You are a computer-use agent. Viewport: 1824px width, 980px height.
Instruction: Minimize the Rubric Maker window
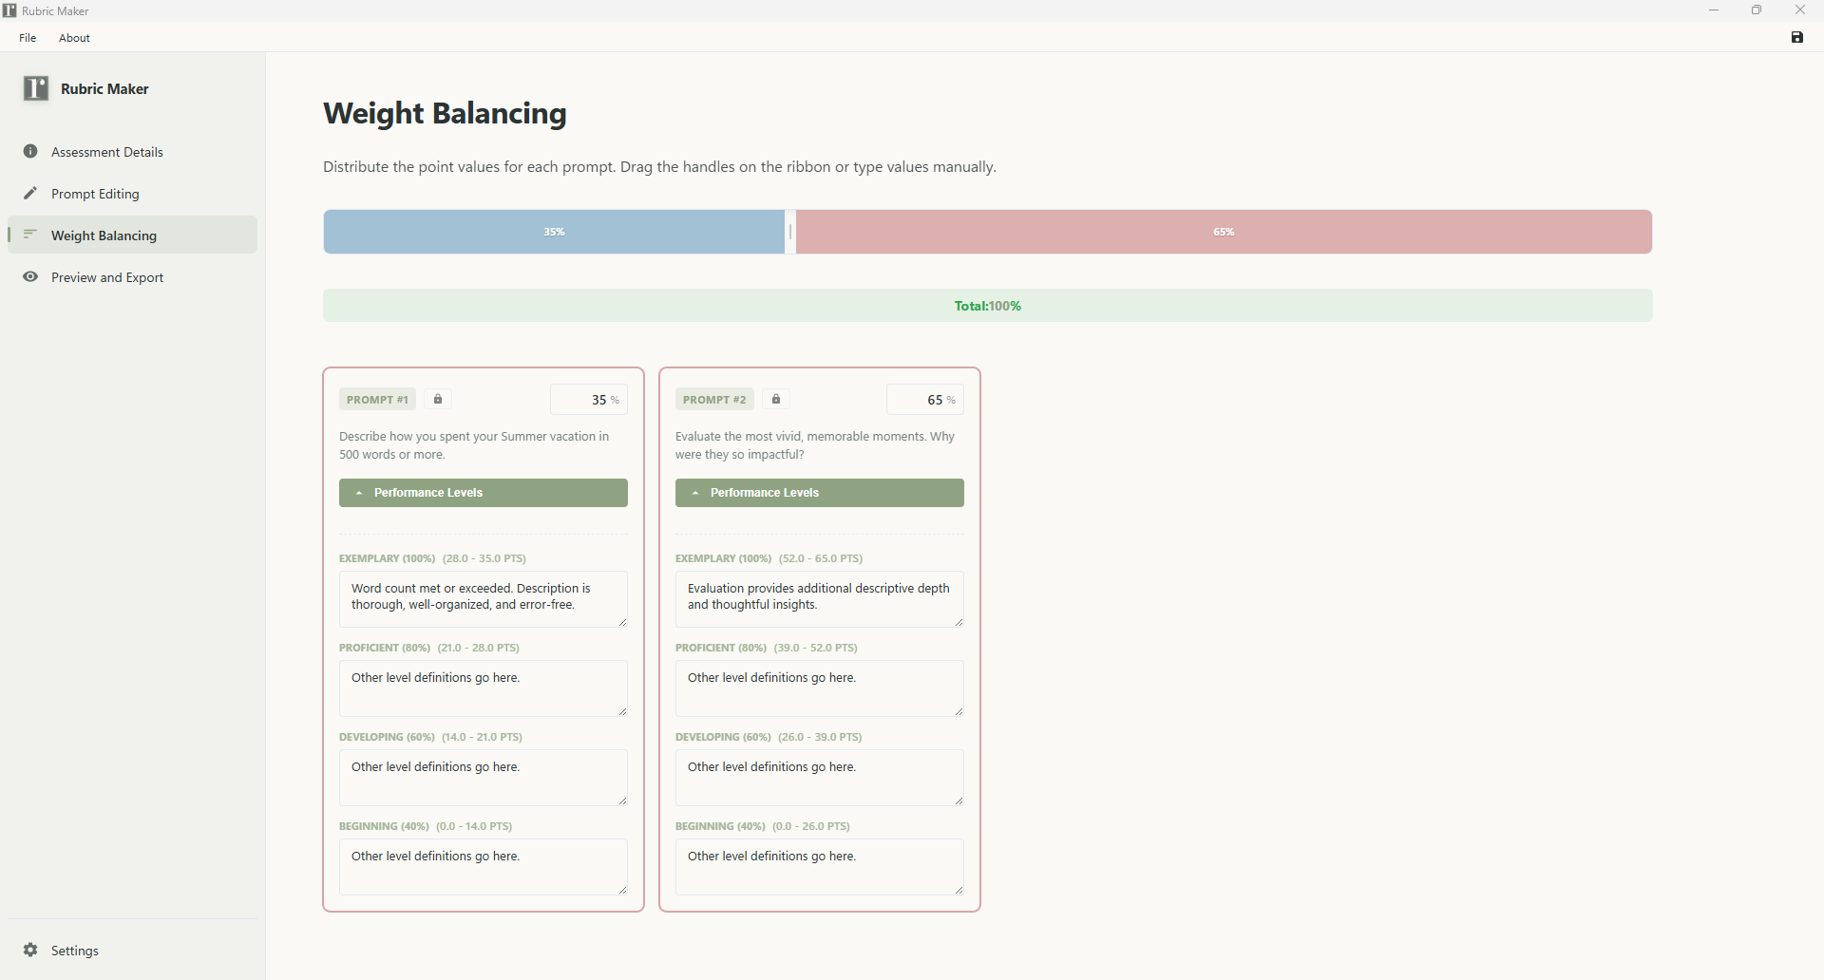(x=1714, y=10)
